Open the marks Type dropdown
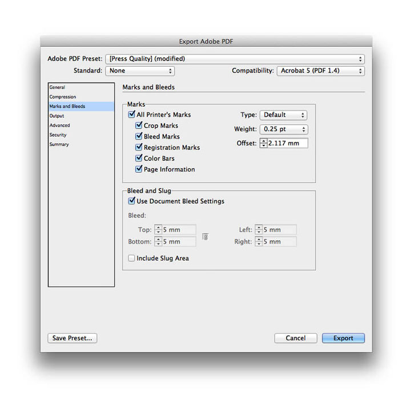414x403 pixels. [283, 115]
